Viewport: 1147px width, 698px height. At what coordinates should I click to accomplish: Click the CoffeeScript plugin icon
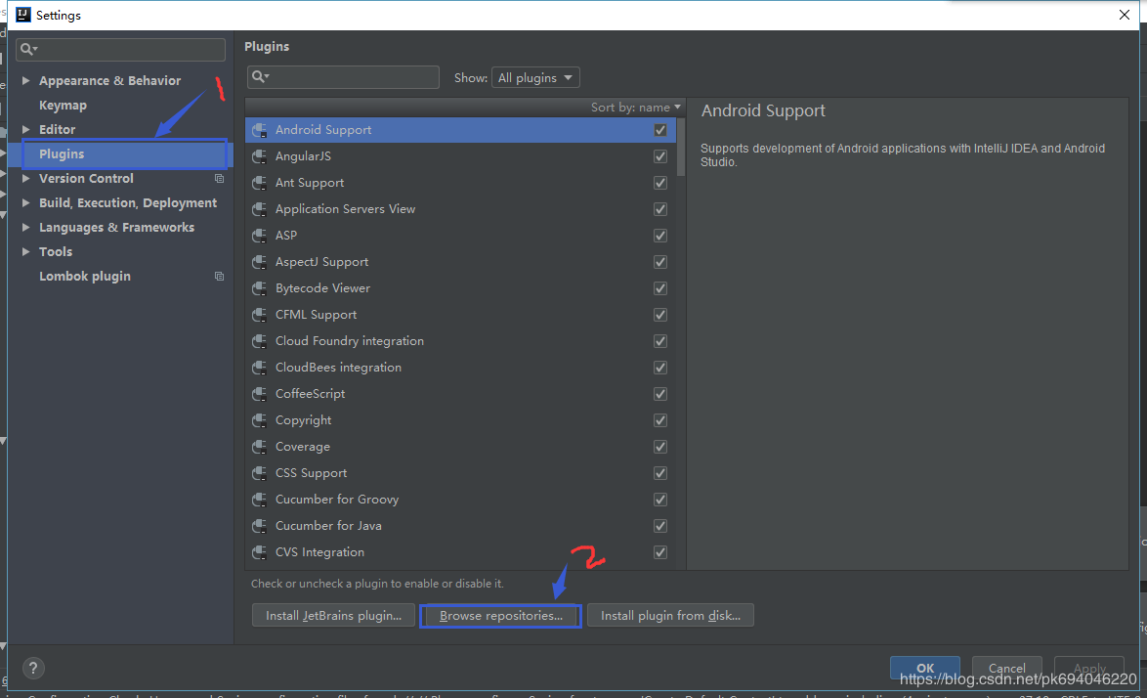(x=259, y=393)
